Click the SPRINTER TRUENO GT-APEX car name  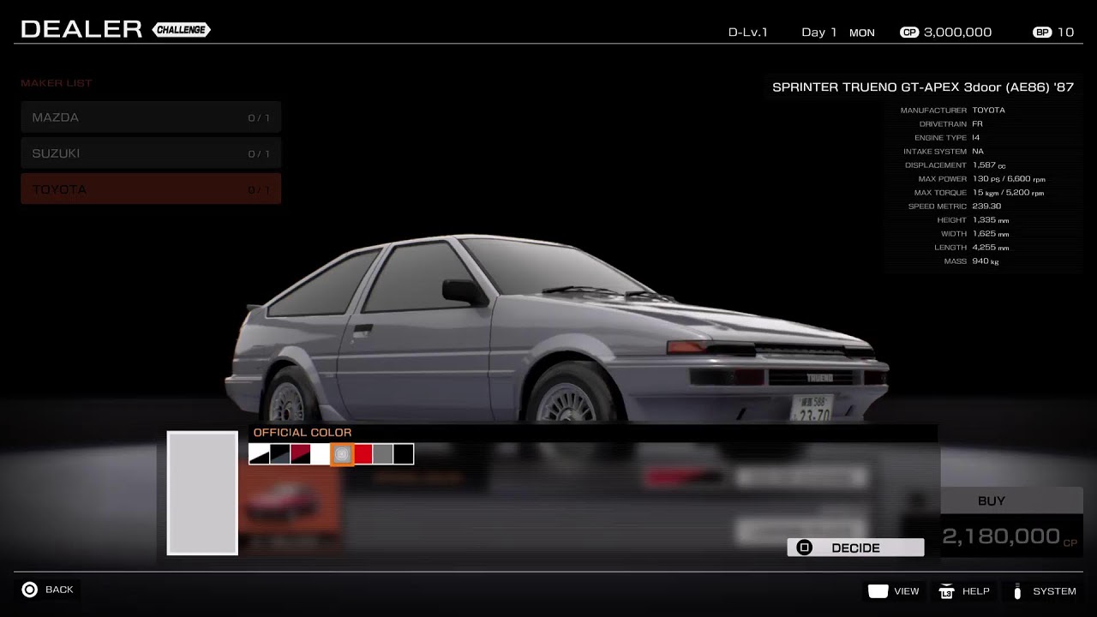[923, 87]
